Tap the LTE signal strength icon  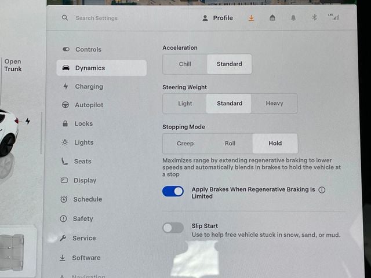[334, 17]
